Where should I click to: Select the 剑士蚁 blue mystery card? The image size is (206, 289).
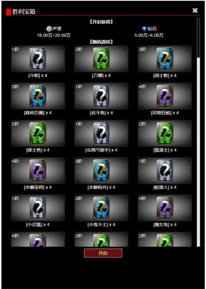pos(165,59)
